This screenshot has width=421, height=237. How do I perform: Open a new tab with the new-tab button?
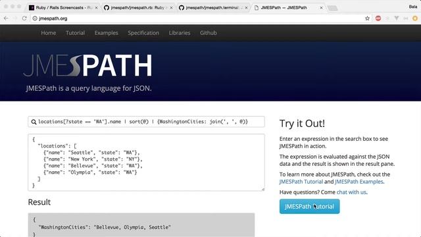pyautogui.click(x=333, y=8)
